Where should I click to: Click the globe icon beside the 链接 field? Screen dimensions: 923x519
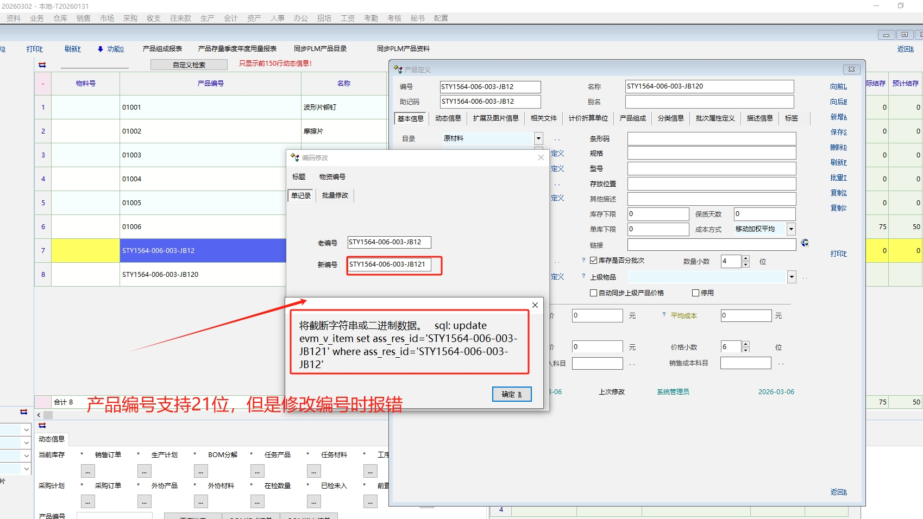(x=805, y=243)
